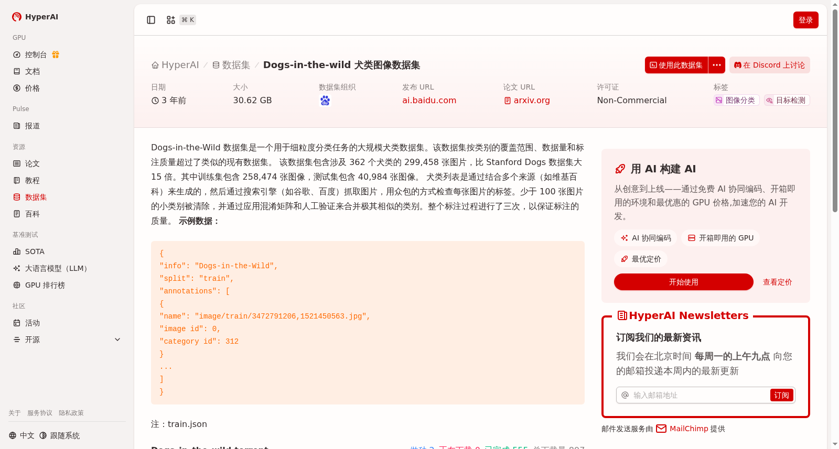Open the command palette search icon
Viewport: 839px width, 449px height.
pos(171,20)
